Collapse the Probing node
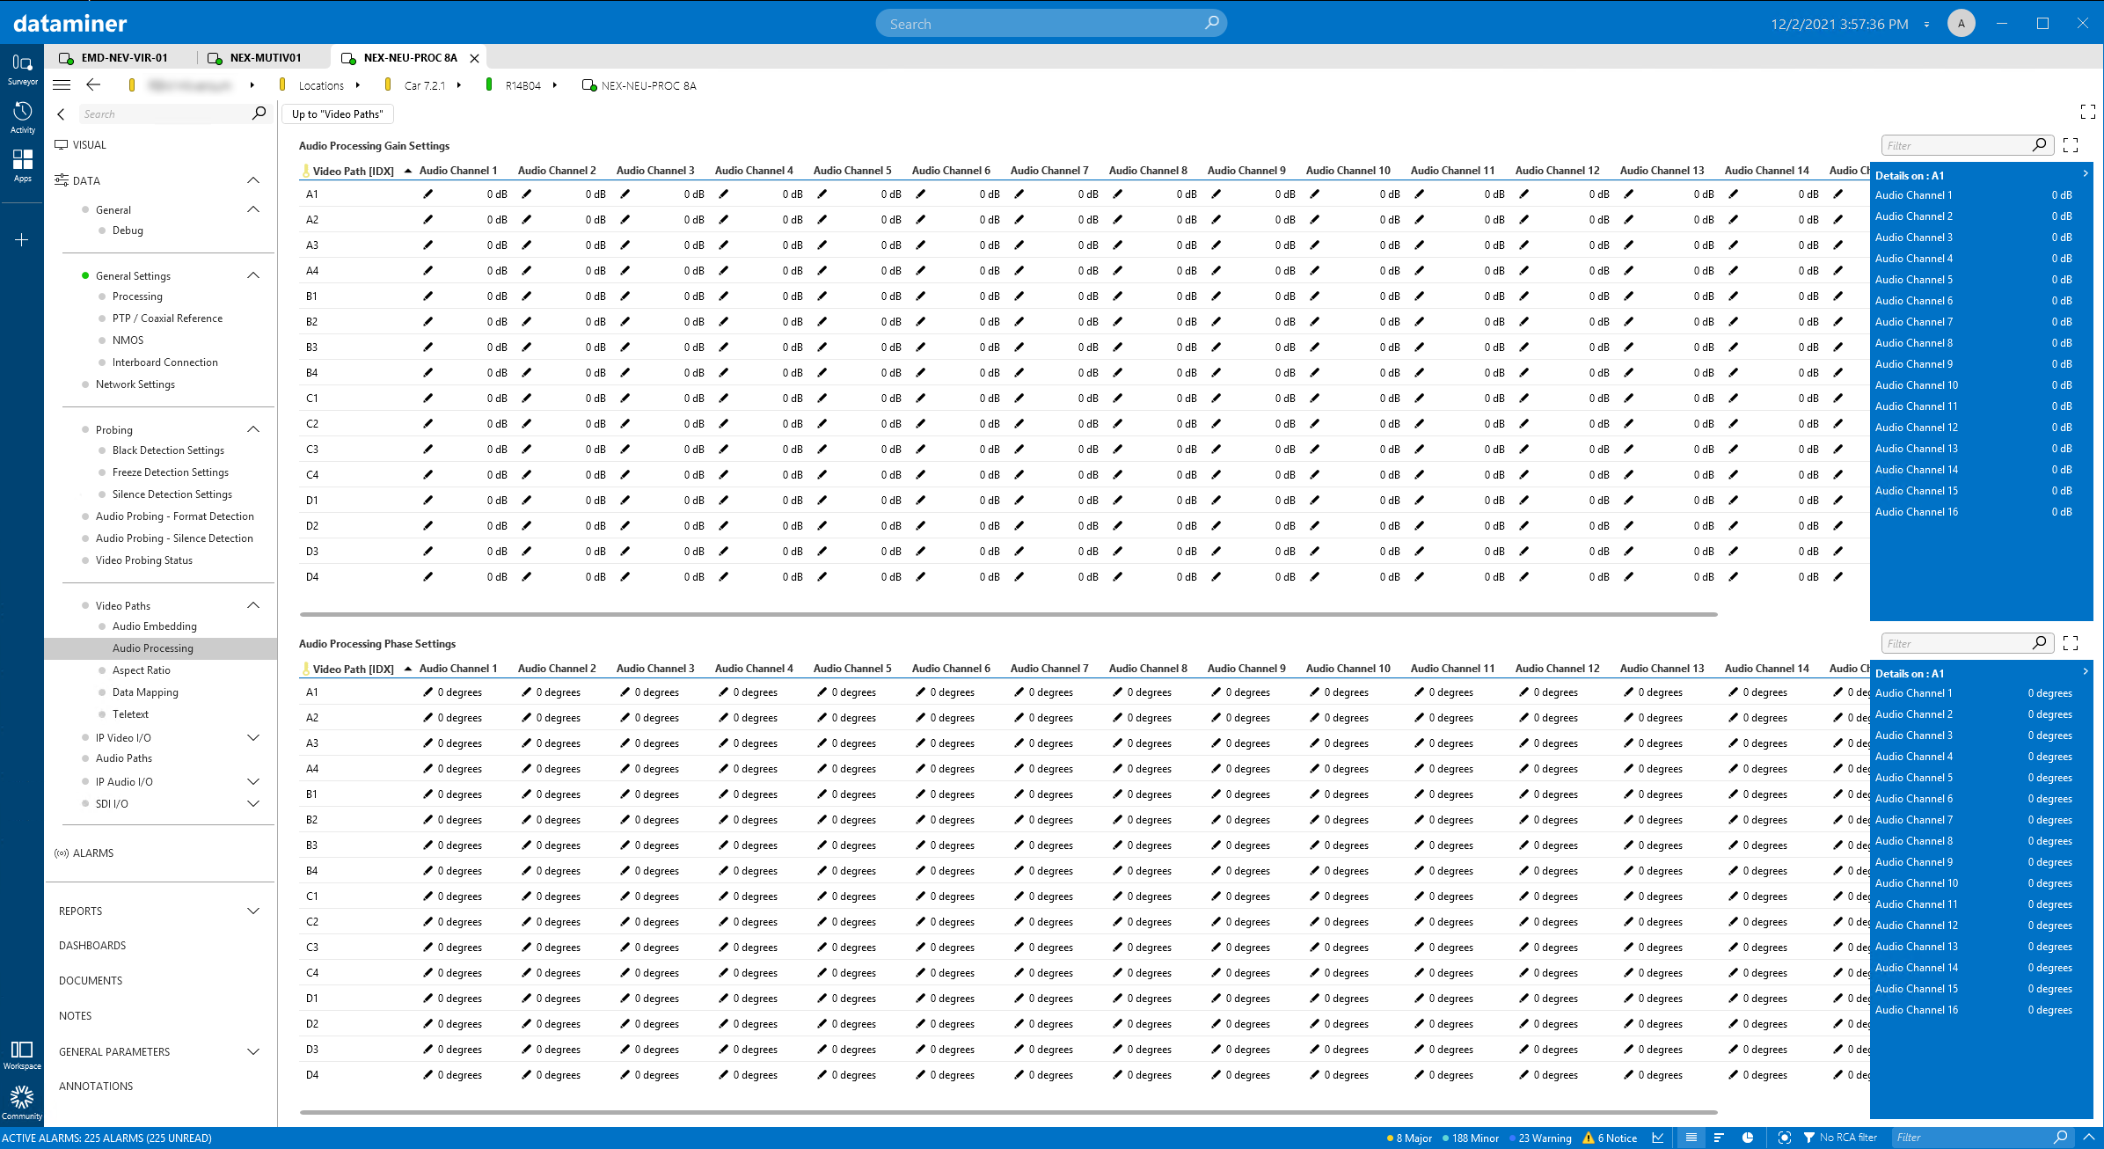The image size is (2104, 1149). click(253, 429)
